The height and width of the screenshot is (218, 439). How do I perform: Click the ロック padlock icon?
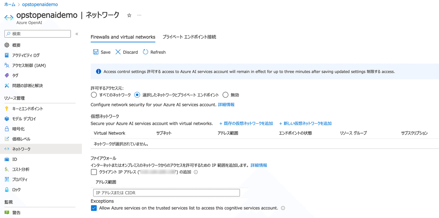click(x=7, y=189)
